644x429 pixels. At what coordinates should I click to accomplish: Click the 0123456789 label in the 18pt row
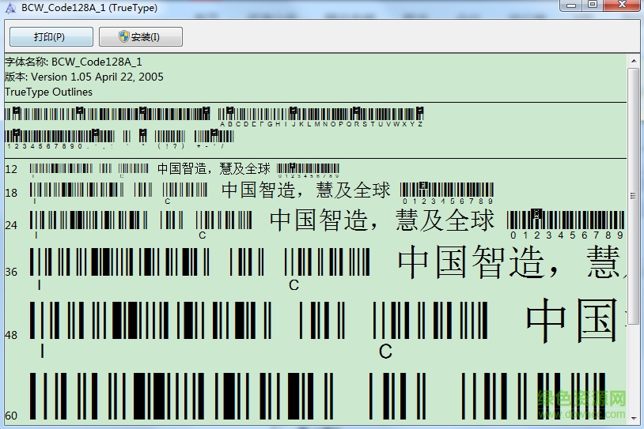pos(448,201)
